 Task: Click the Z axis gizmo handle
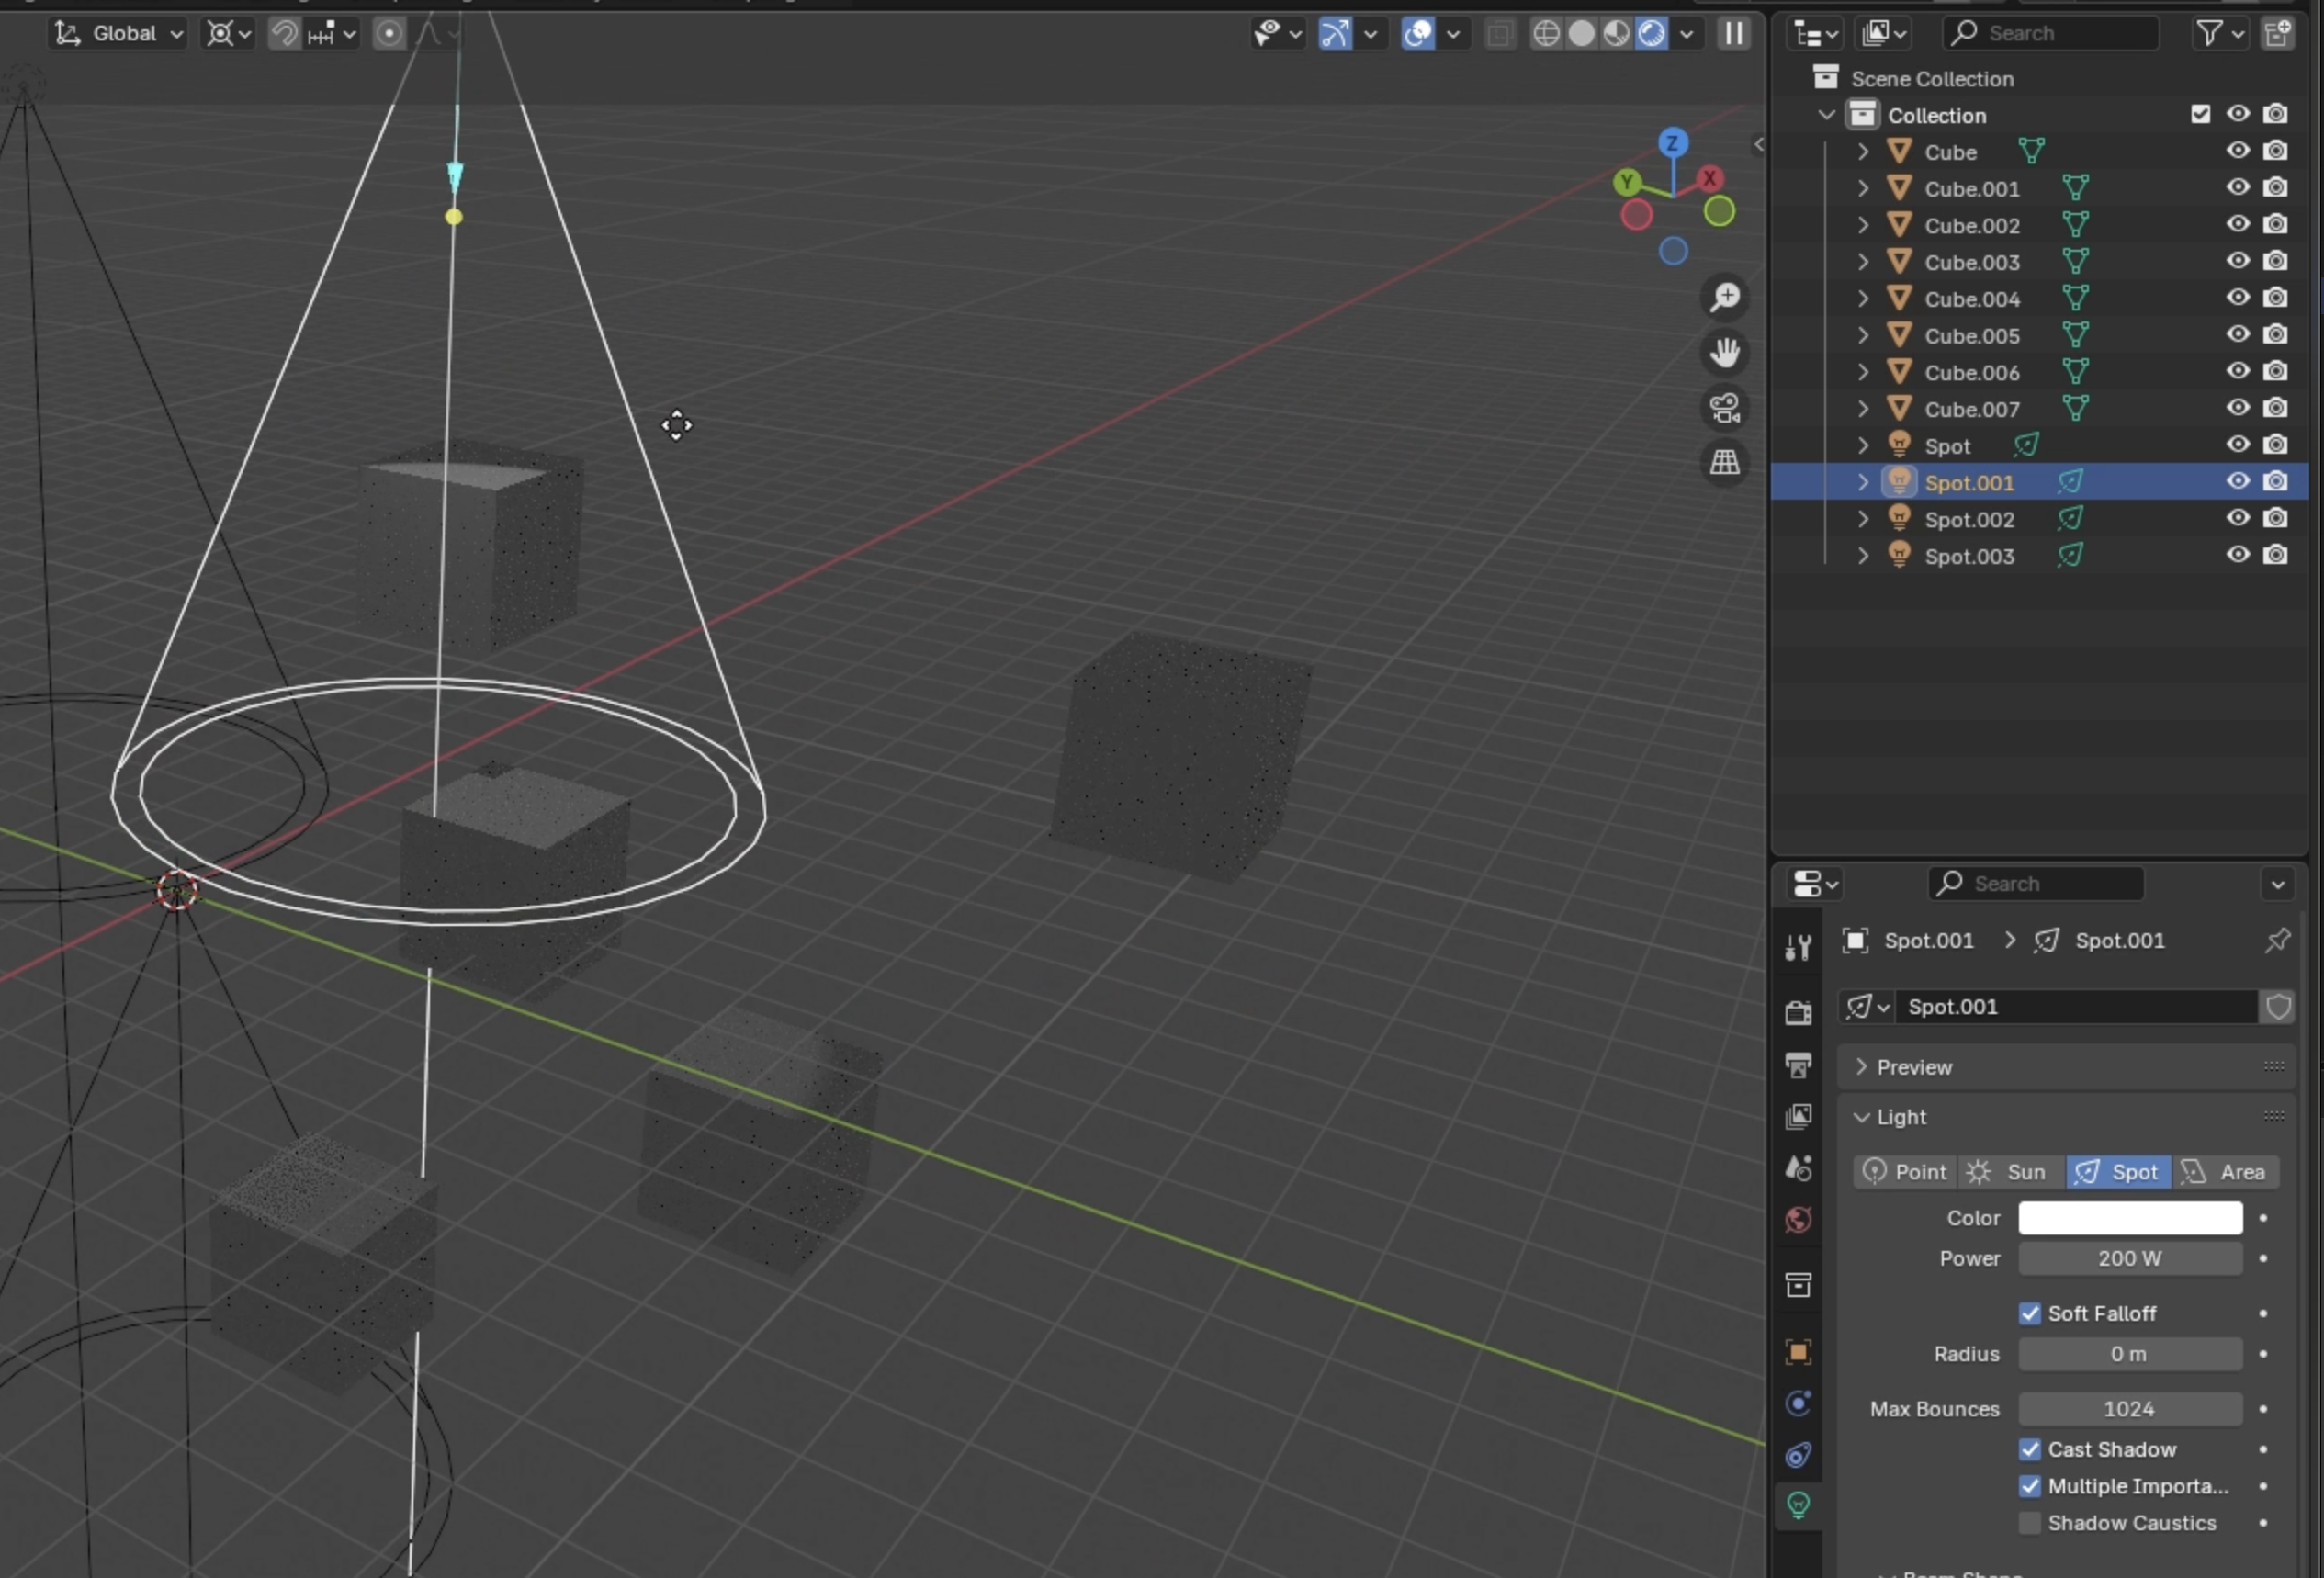(x=1672, y=143)
